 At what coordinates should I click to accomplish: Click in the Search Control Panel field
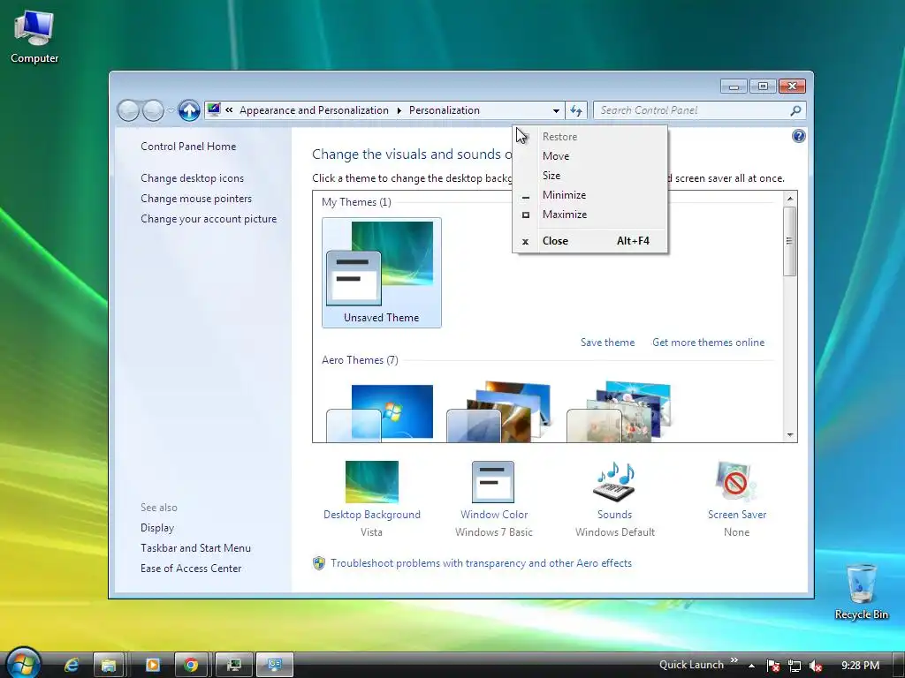(x=691, y=110)
